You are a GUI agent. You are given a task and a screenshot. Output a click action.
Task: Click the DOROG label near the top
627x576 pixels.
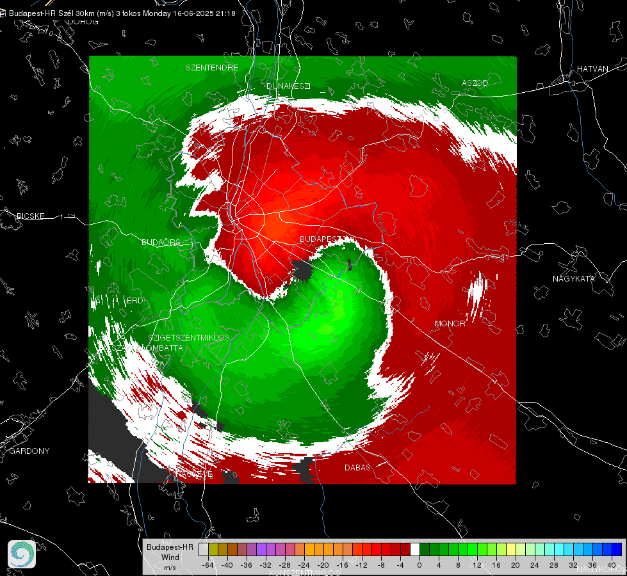click(83, 22)
